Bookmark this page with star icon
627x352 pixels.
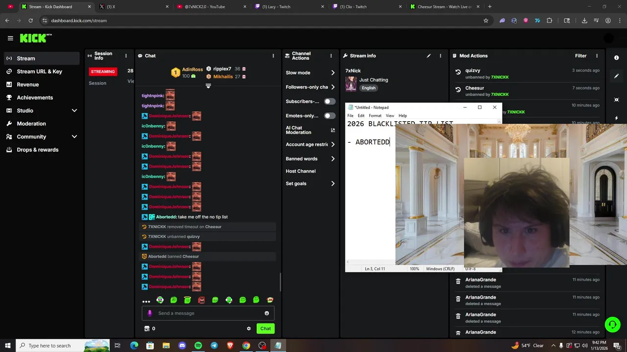pos(486,21)
